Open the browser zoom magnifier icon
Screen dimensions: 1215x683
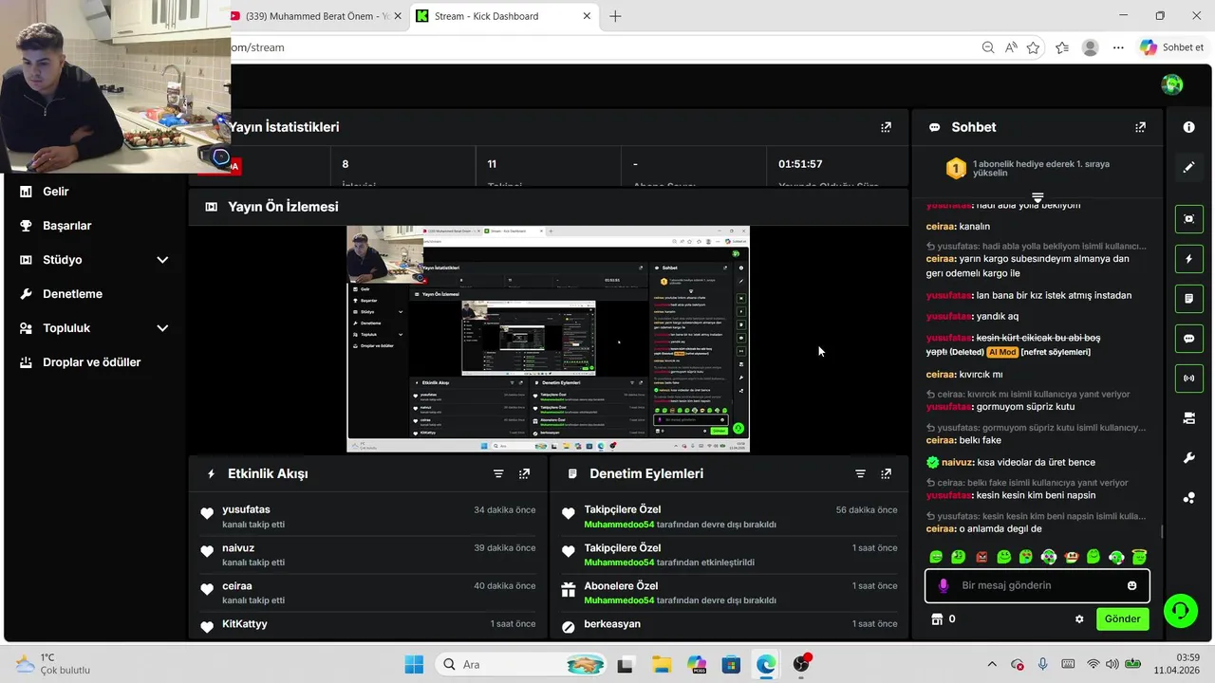click(x=988, y=47)
